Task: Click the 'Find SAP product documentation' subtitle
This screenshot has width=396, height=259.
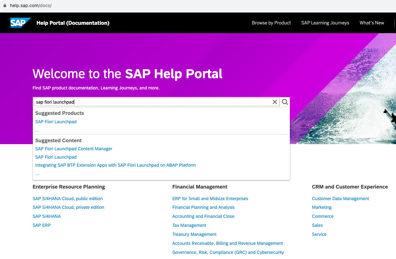Action: coord(96,88)
